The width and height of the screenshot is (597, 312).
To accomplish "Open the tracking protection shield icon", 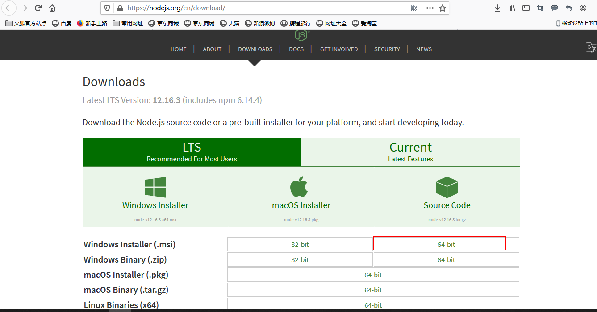I will [107, 8].
